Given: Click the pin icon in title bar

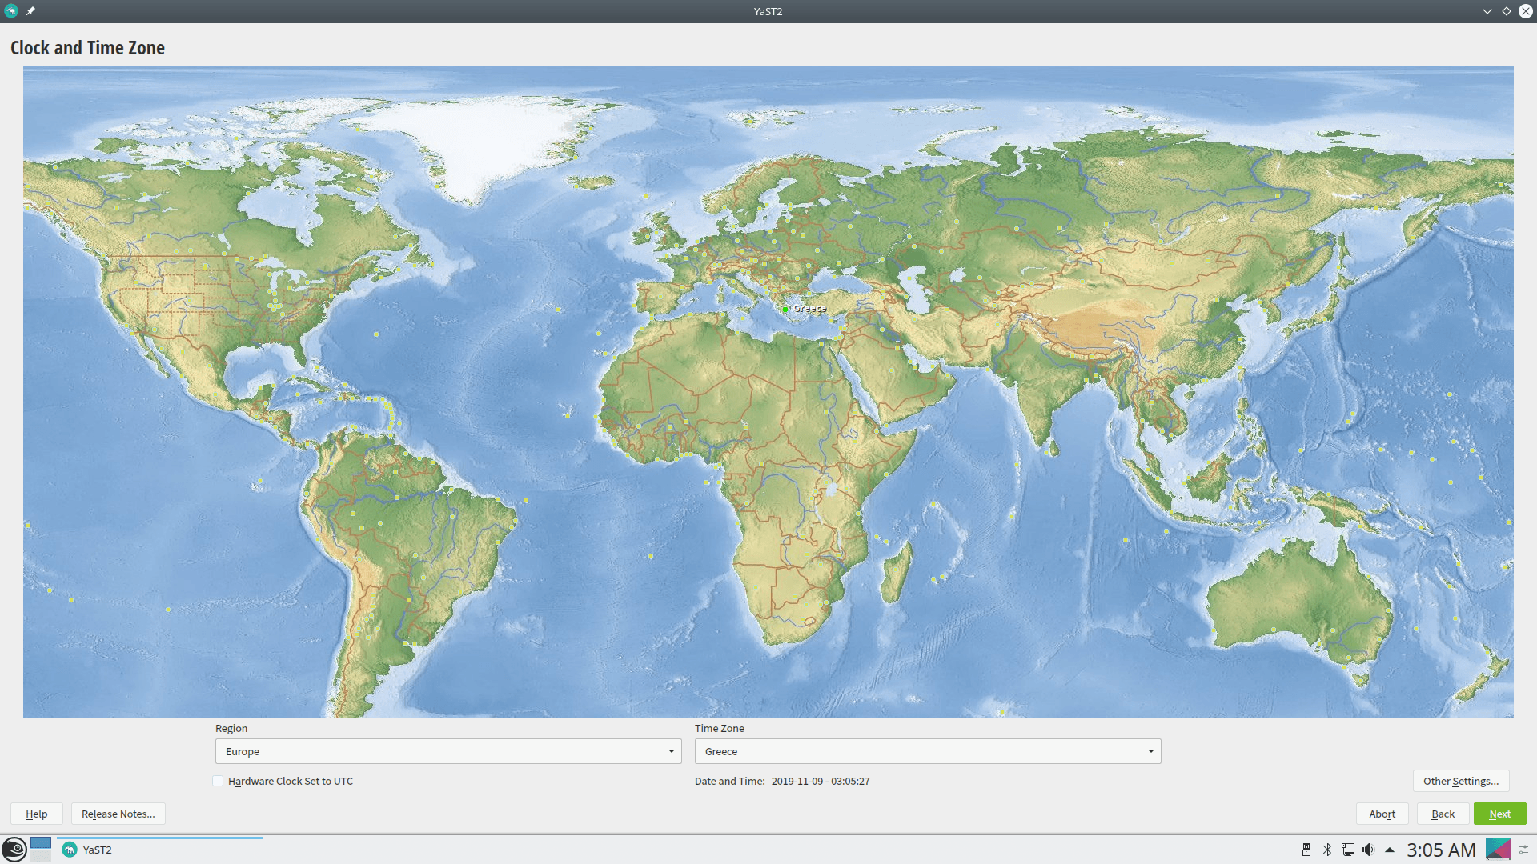Looking at the screenshot, I should [x=30, y=11].
